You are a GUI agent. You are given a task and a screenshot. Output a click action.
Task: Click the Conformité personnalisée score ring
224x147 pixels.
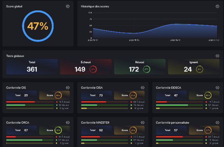208,130
